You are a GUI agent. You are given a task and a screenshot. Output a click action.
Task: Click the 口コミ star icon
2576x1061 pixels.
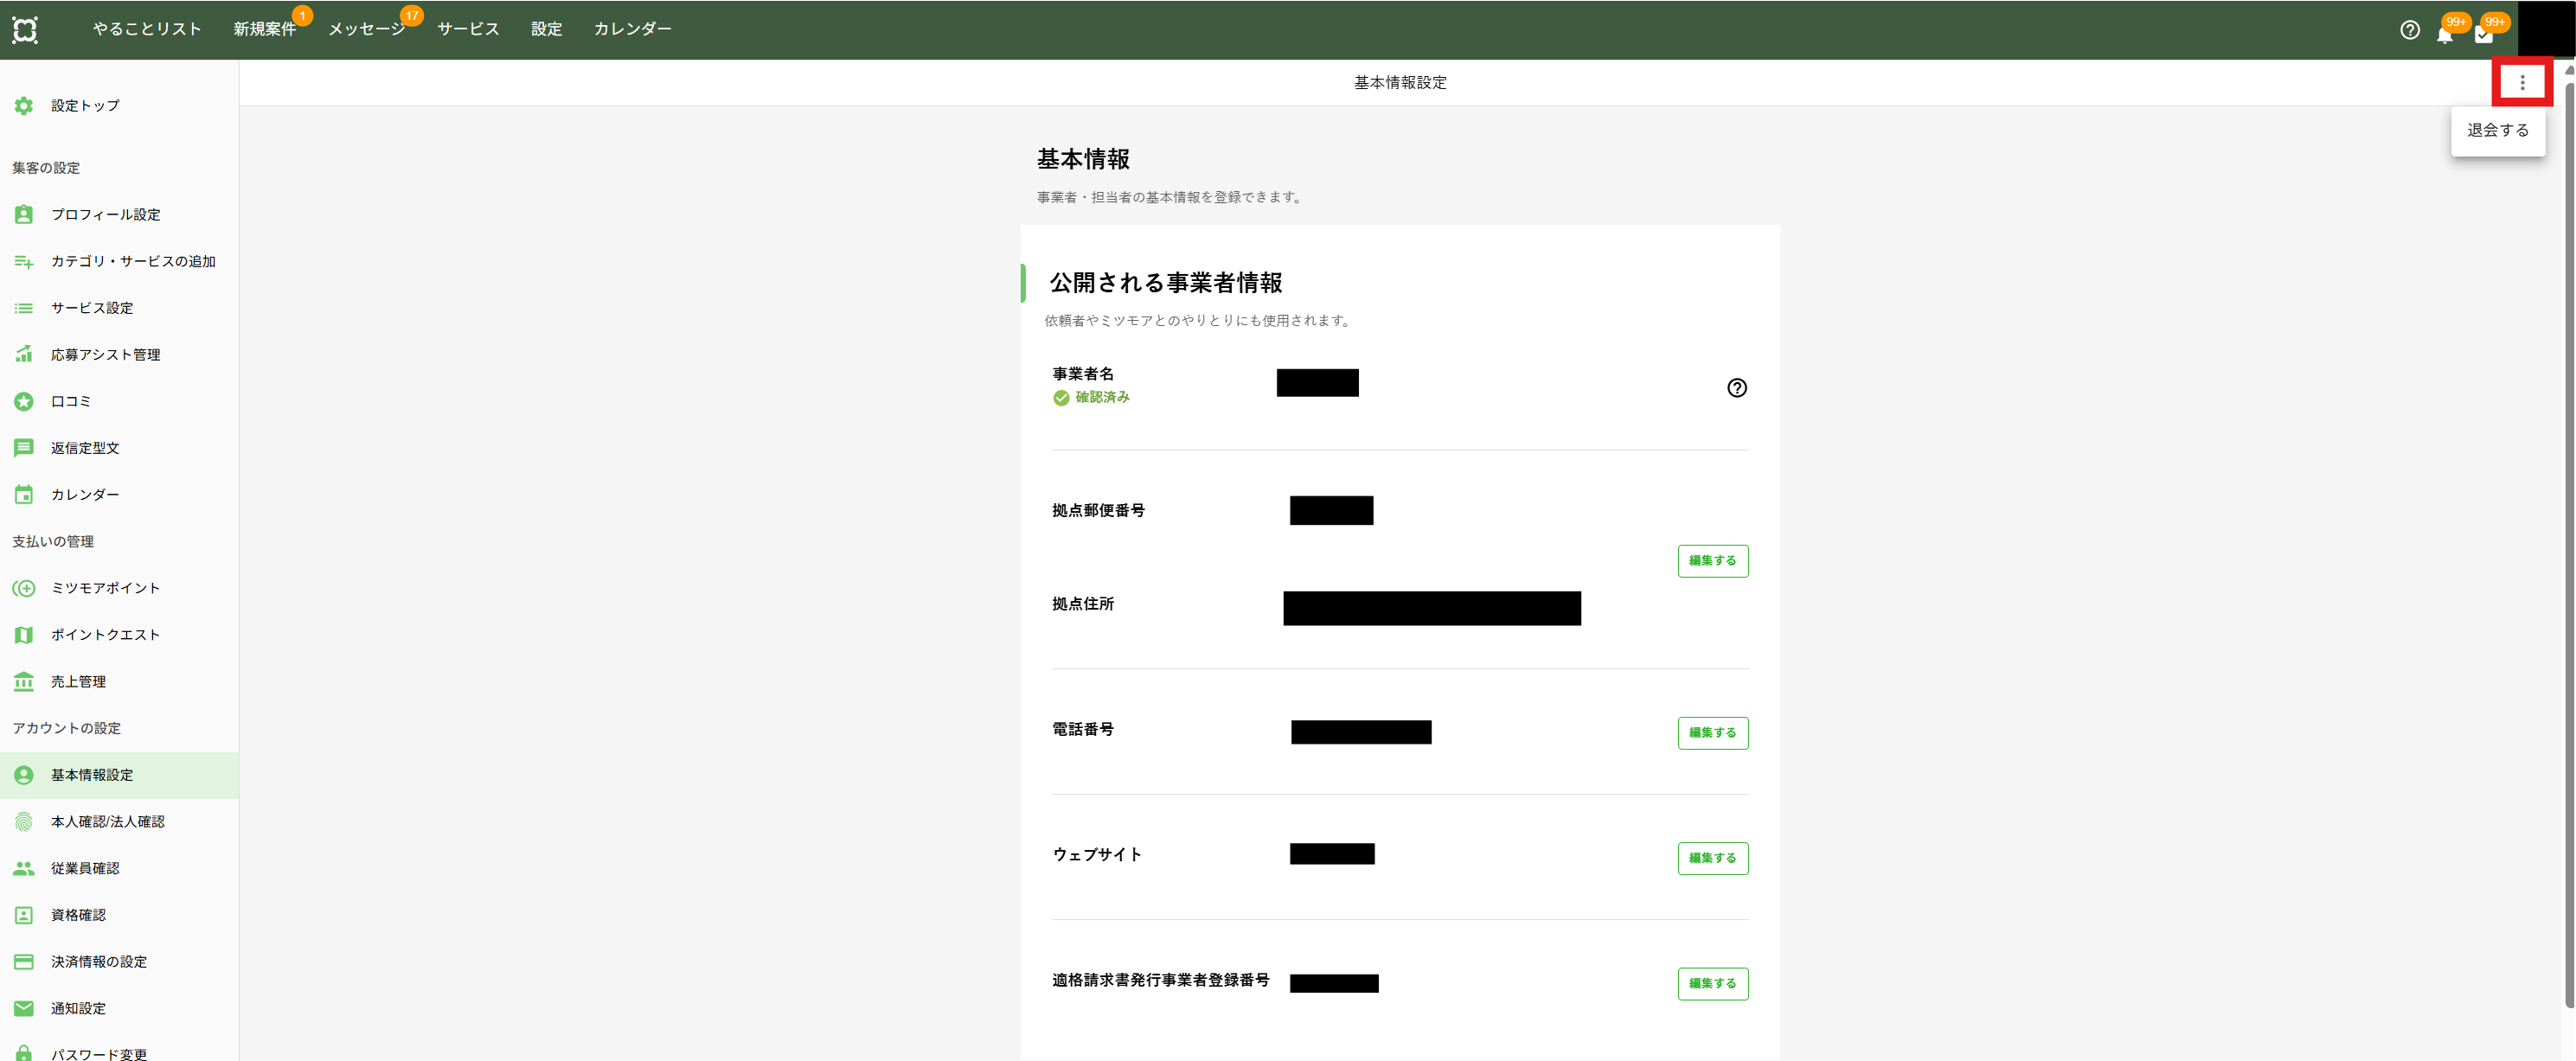point(24,402)
